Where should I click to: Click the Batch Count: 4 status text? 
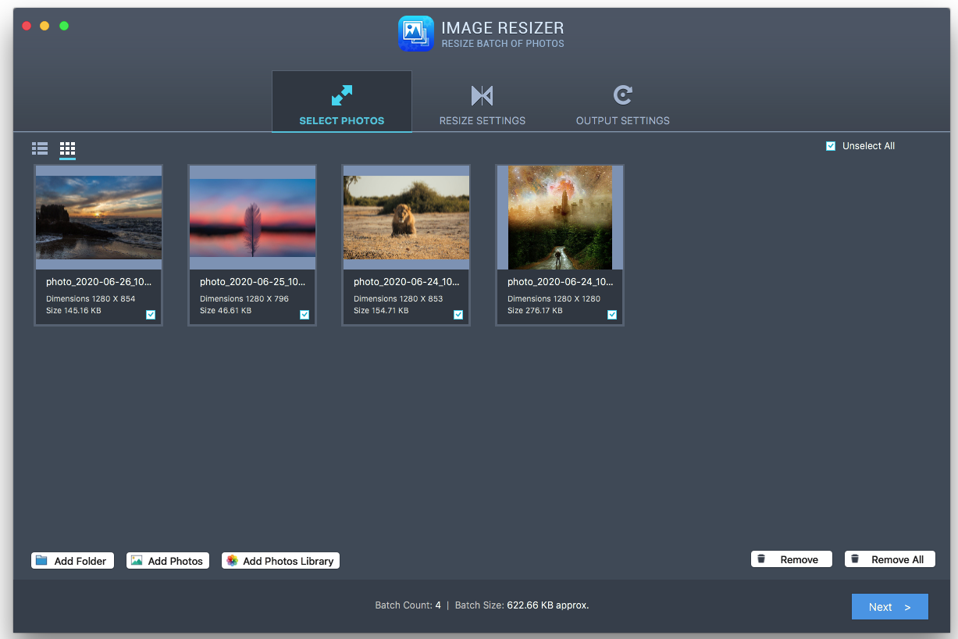[x=408, y=605]
